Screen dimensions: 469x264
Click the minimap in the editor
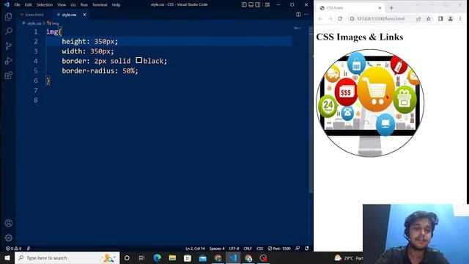(297, 28)
